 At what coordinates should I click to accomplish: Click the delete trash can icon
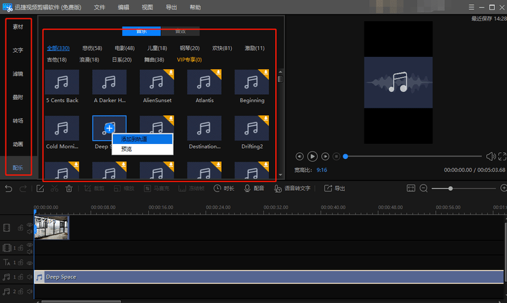tap(69, 189)
